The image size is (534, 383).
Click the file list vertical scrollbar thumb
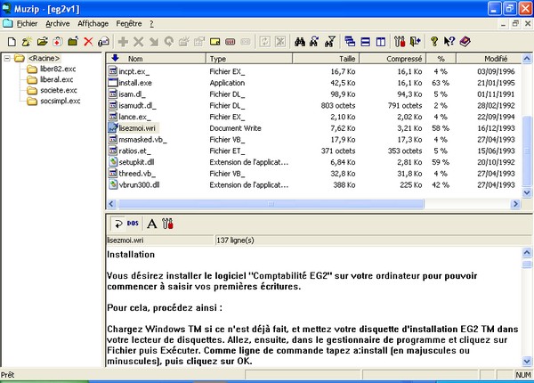tap(527, 151)
